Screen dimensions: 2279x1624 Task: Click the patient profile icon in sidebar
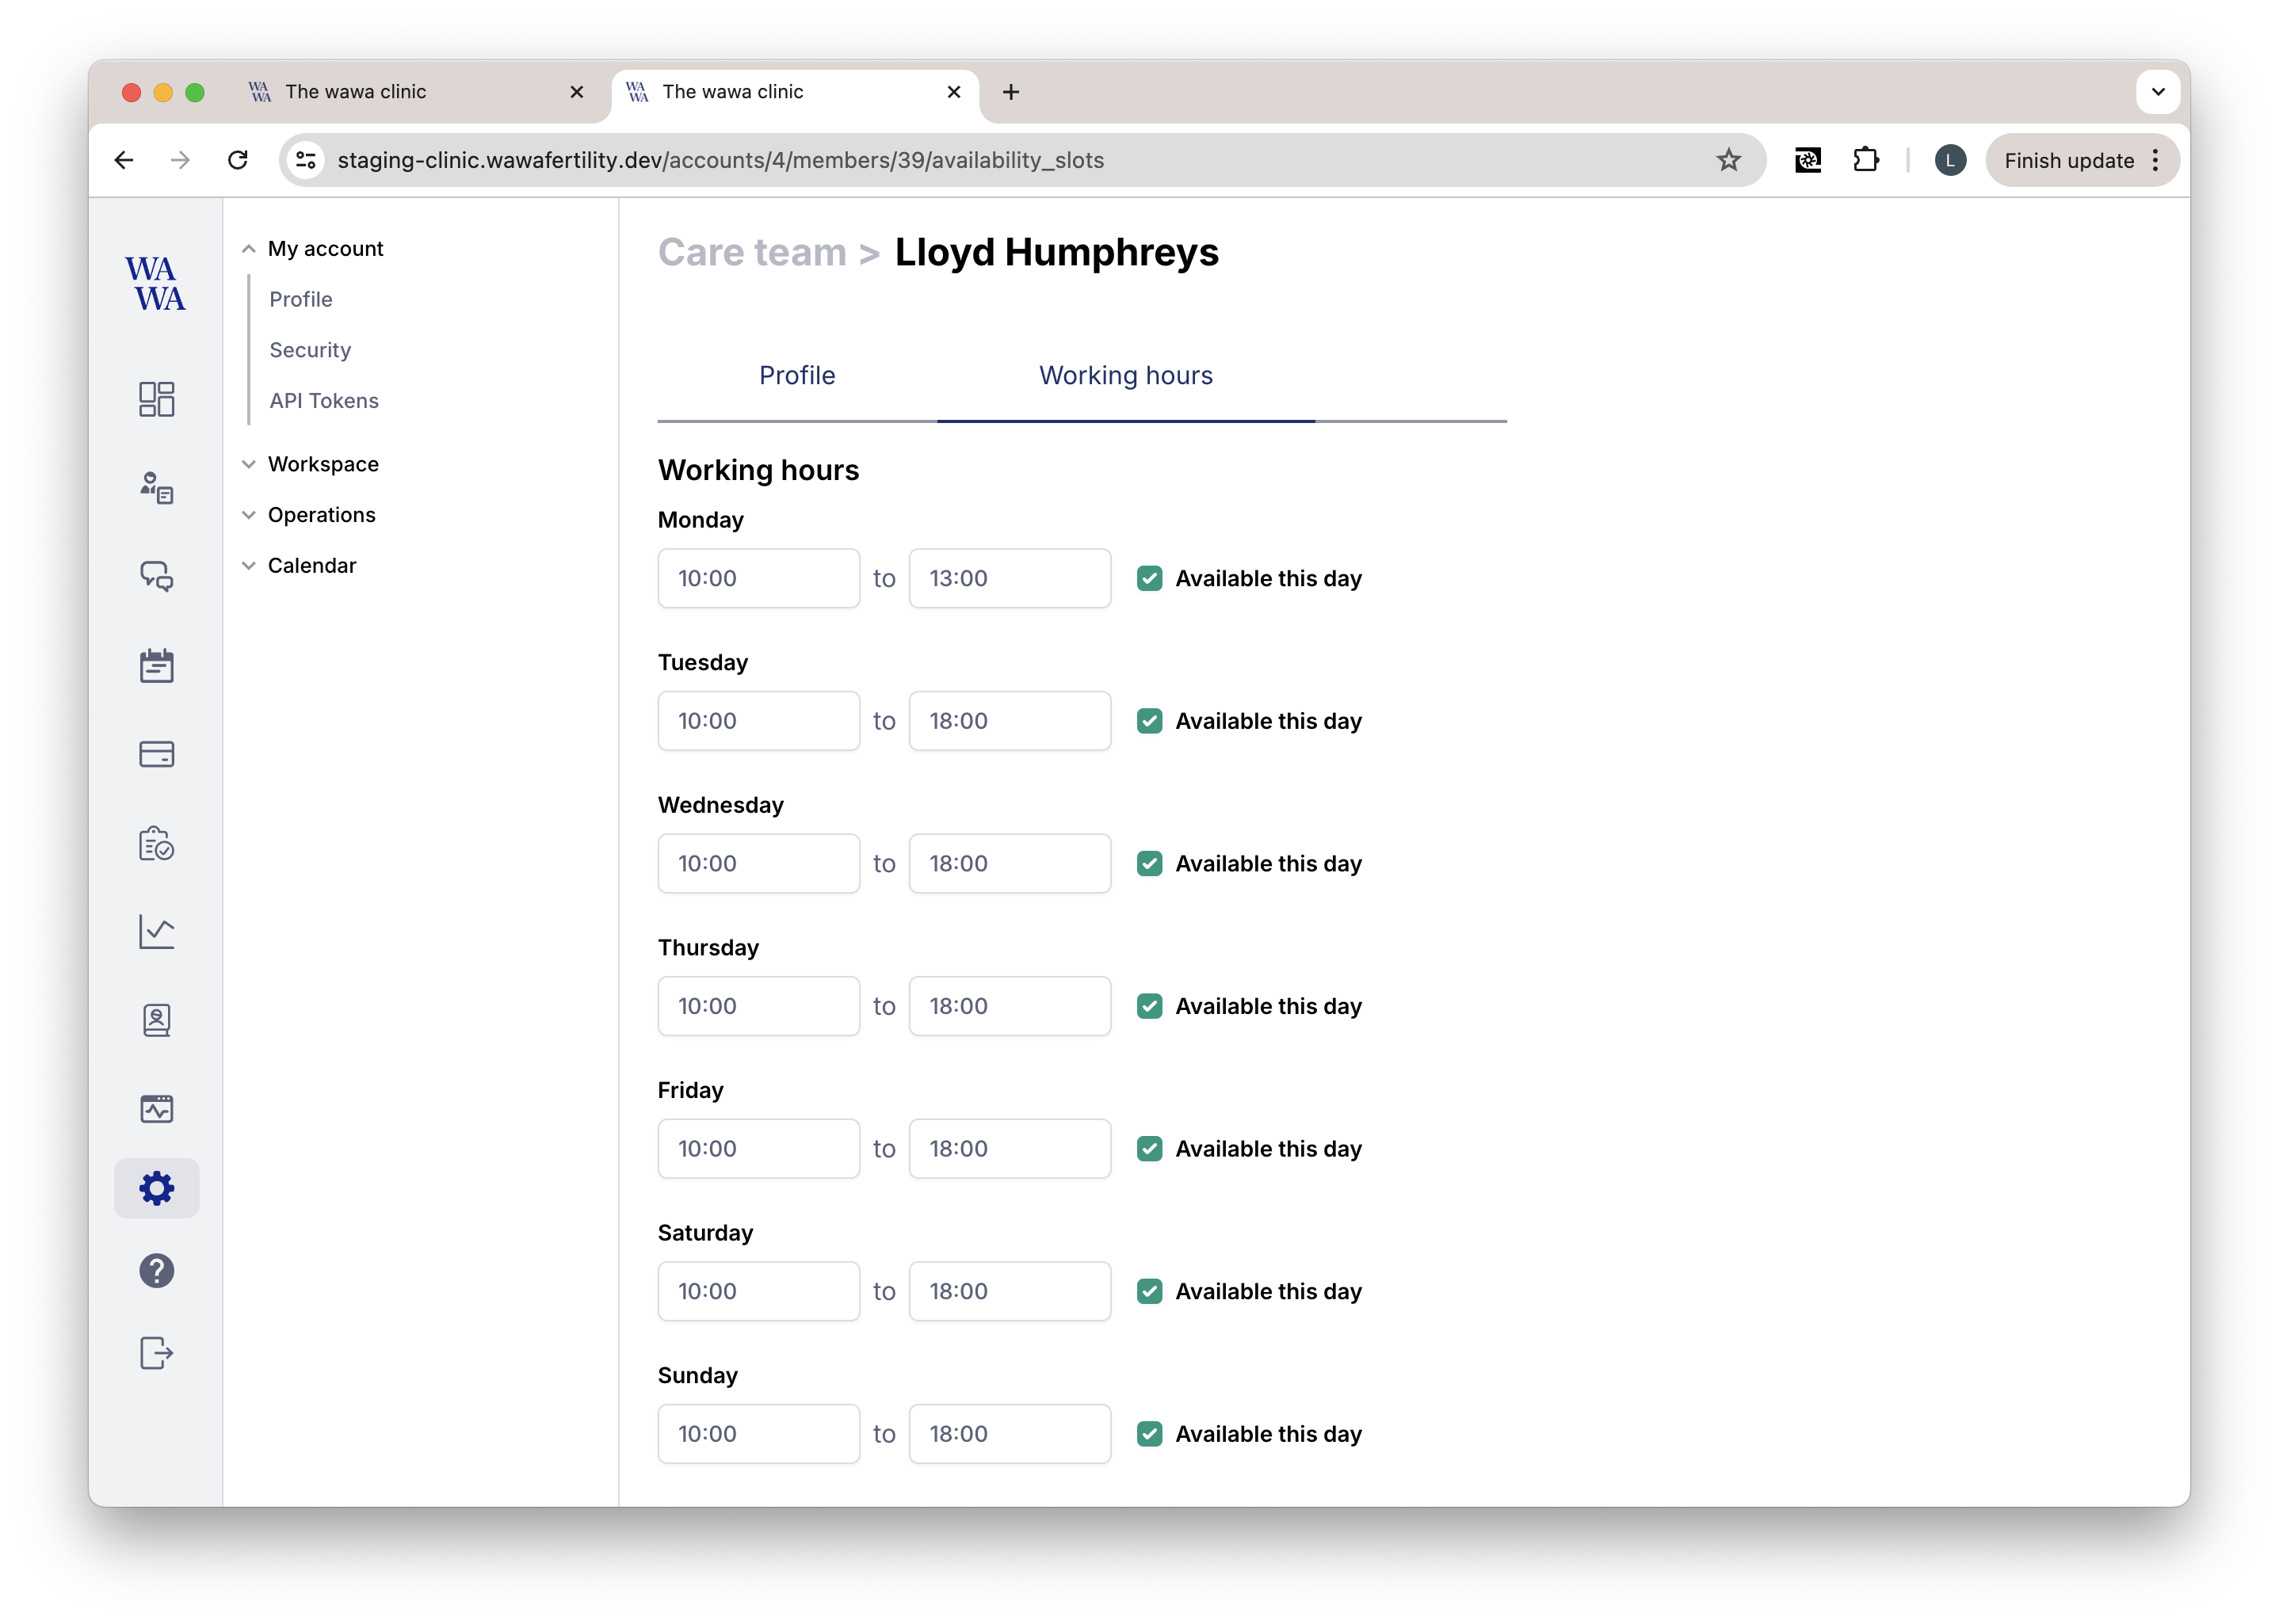(x=156, y=1020)
